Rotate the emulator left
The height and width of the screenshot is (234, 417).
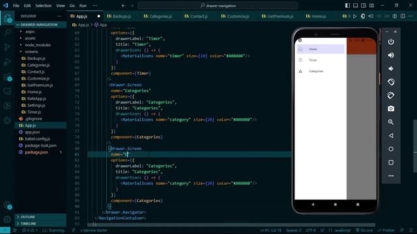(x=391, y=82)
